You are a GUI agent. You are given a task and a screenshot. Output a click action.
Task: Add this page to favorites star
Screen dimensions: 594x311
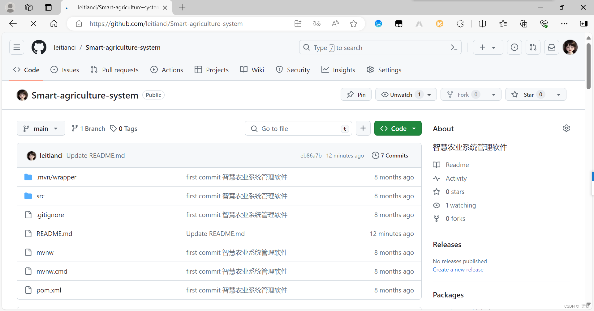click(x=354, y=23)
